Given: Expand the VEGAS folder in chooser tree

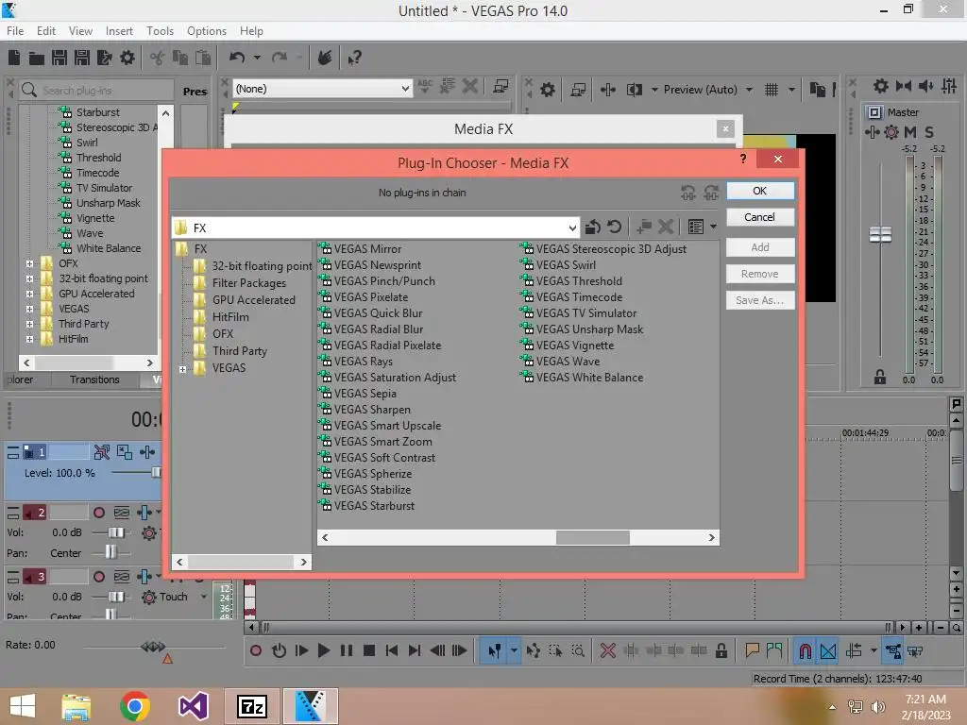Looking at the screenshot, I should point(182,369).
